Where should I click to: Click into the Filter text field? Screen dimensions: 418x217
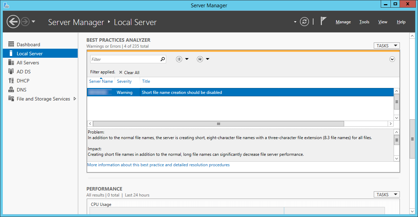click(x=125, y=59)
